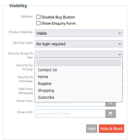Click the Security Level dropdown chevron

pyautogui.click(x=120, y=44)
